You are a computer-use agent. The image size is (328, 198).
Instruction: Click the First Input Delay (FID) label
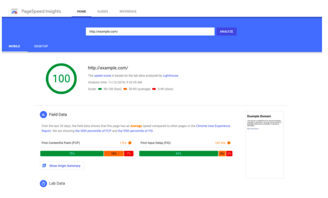point(155,143)
